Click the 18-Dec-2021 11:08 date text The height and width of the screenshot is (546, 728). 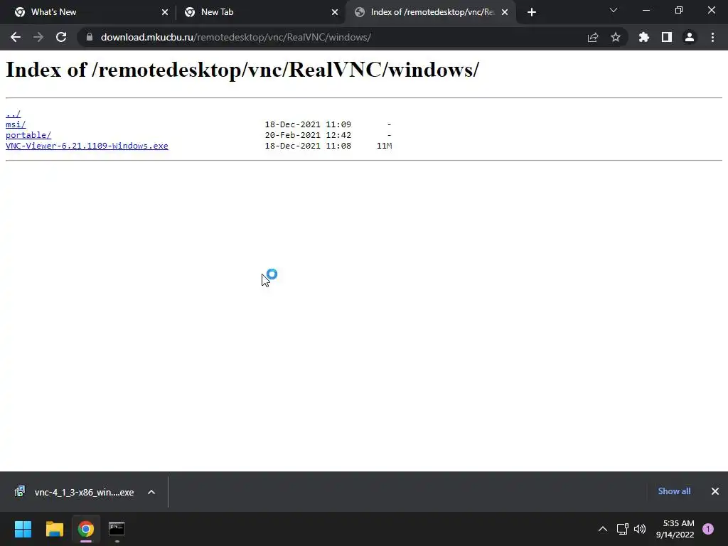(x=308, y=146)
